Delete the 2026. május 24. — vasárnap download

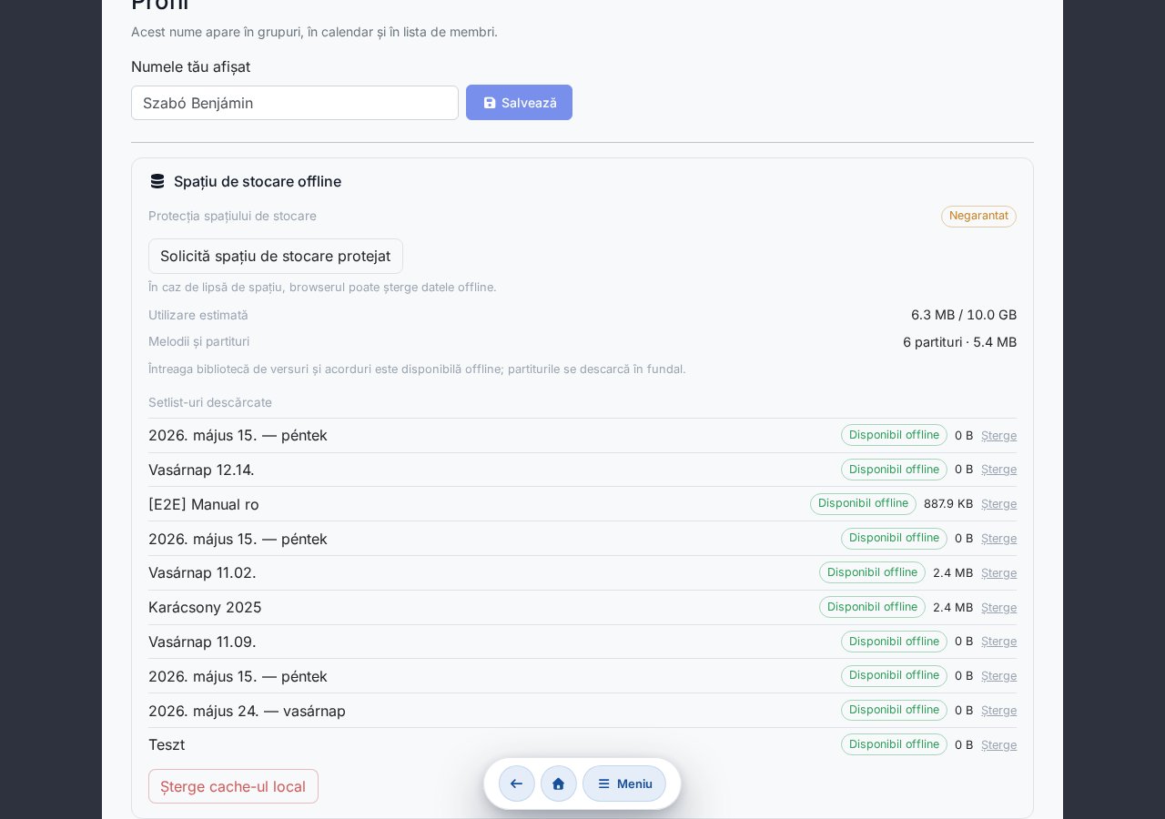(998, 711)
